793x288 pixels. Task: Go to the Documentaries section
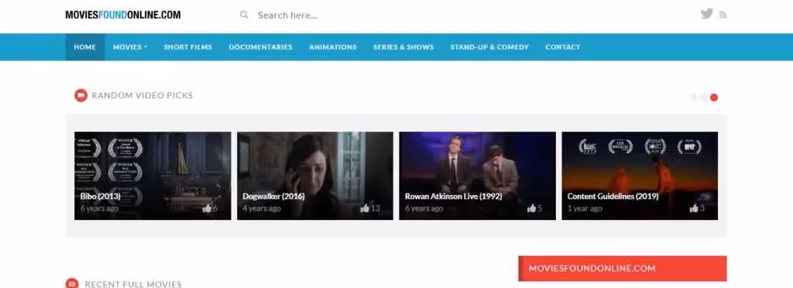tap(260, 47)
